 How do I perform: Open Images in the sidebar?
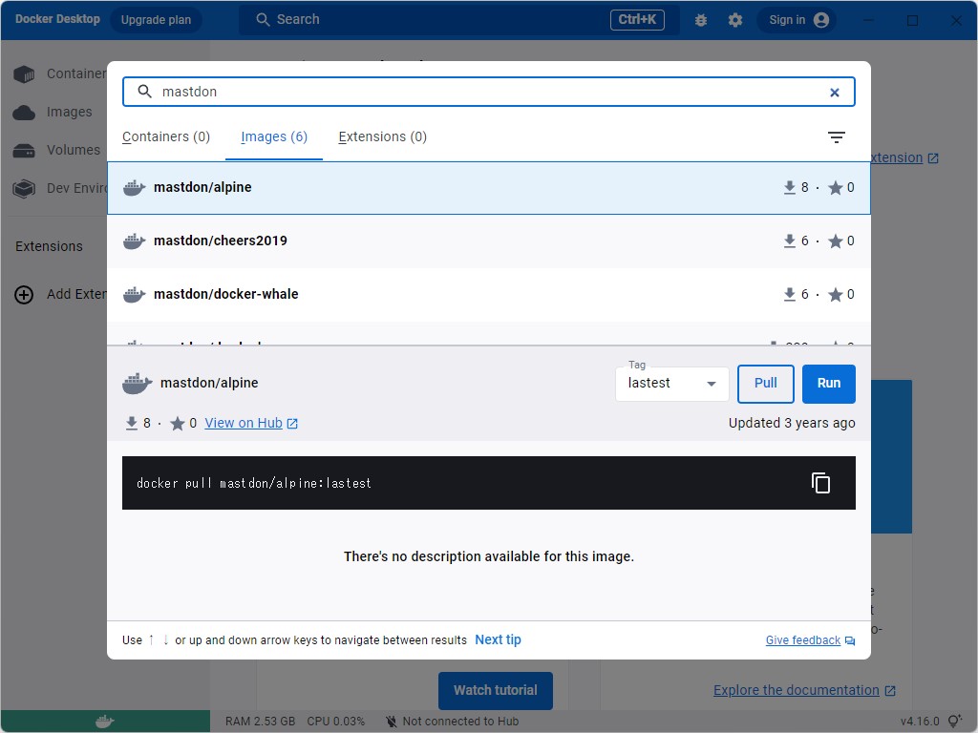[x=53, y=113]
